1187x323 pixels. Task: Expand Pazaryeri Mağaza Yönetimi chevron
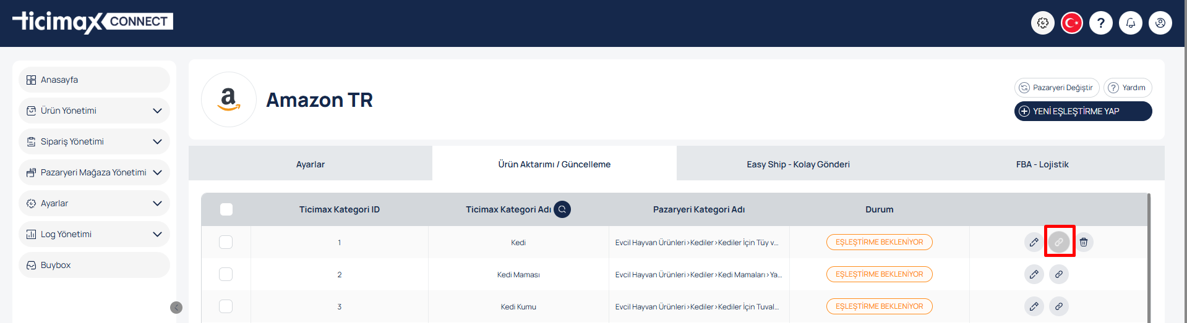coord(157,172)
